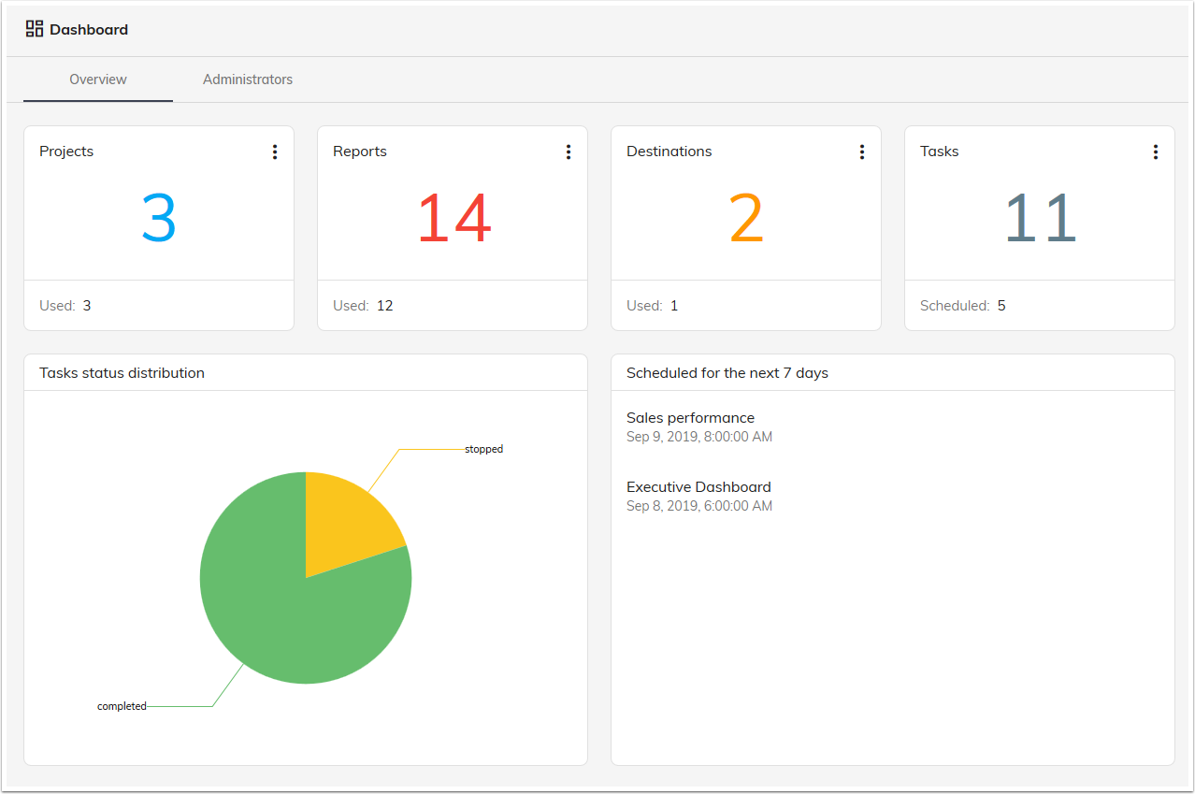Click the Scheduled: 5 stat under Tasks
This screenshot has height=794, width=1195.
coord(962,305)
